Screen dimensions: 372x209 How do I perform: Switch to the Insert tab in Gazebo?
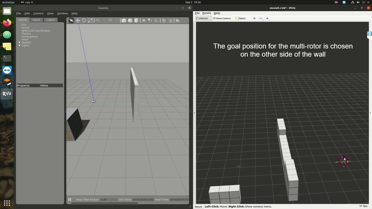click(x=36, y=20)
